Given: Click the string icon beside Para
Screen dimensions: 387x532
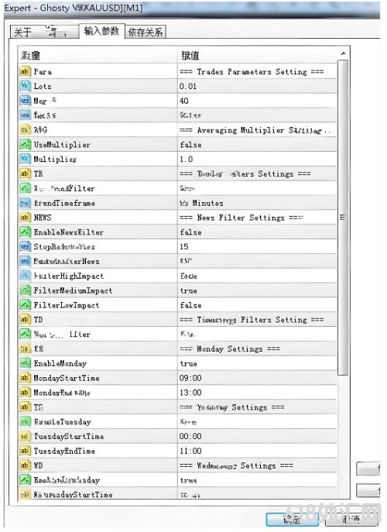Looking at the screenshot, I should click(25, 71).
